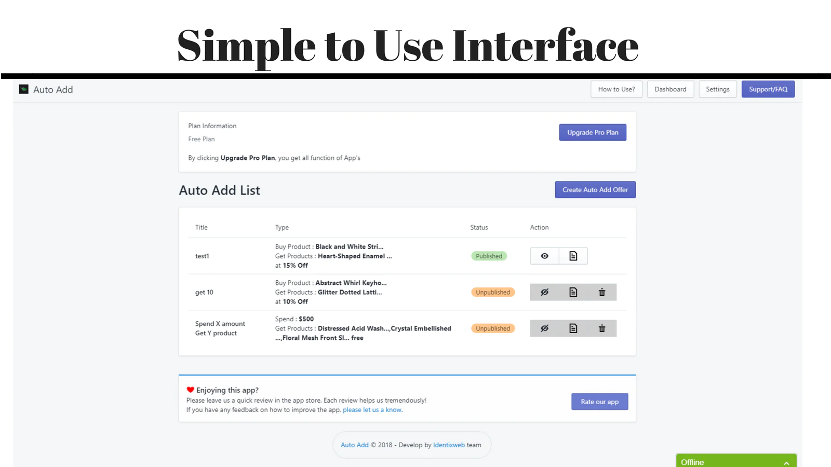Toggle visibility eye icon for test1 offer
This screenshot has width=831, height=467.
point(544,256)
